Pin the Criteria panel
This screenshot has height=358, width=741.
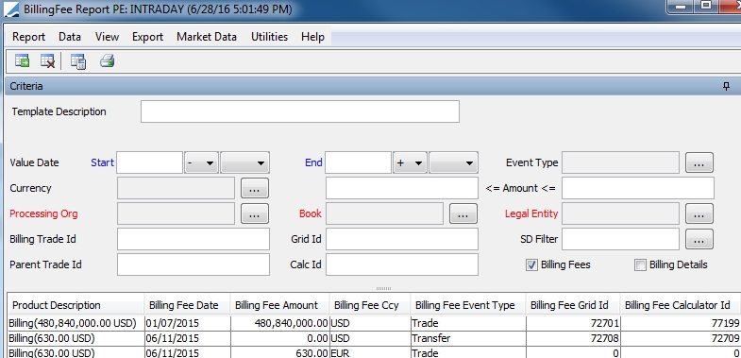click(x=726, y=86)
